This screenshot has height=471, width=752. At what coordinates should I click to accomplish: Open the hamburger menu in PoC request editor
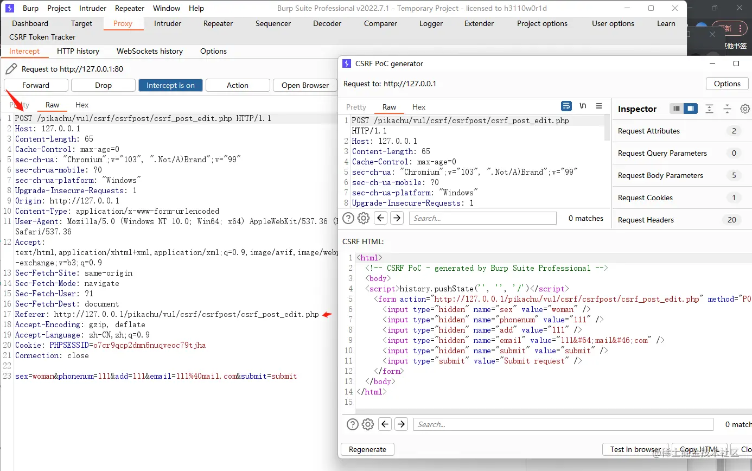point(599,106)
